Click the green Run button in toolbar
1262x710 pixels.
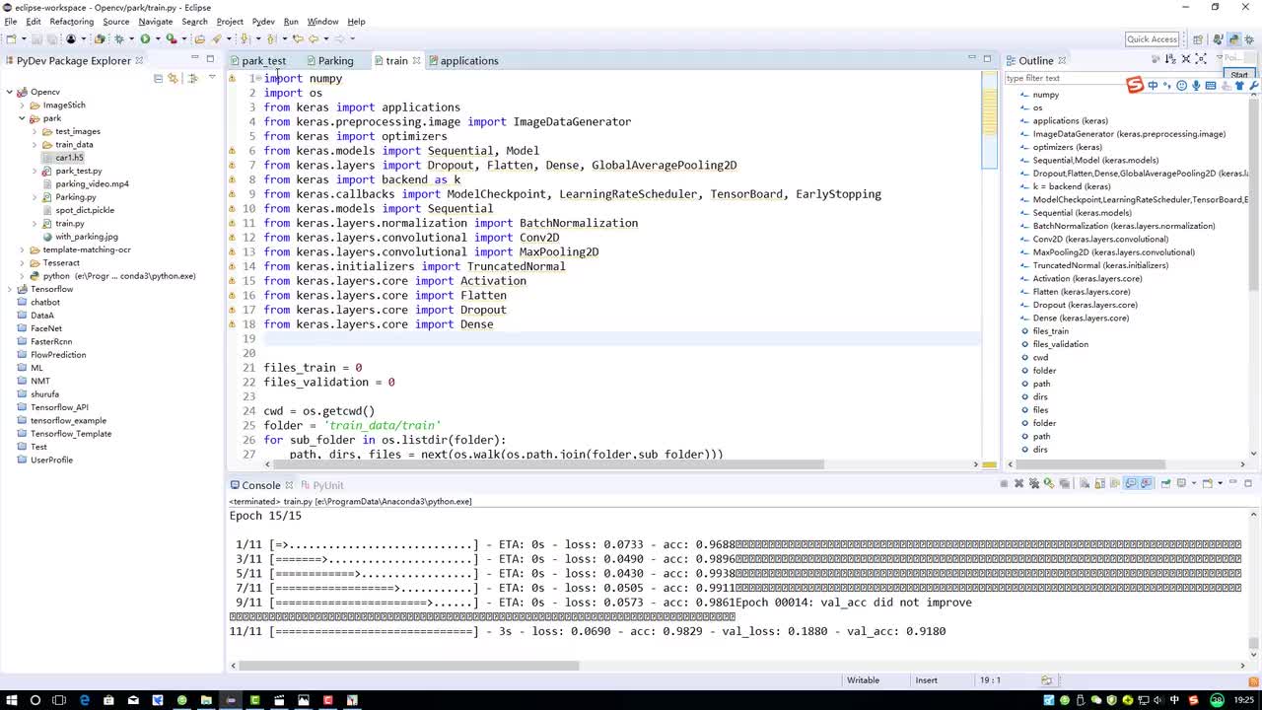(x=145, y=39)
